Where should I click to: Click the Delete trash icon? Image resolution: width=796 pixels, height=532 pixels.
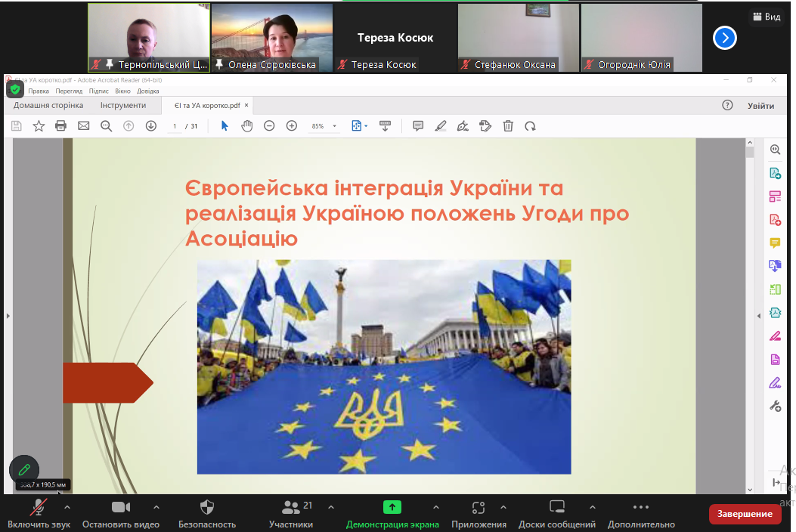tap(508, 126)
